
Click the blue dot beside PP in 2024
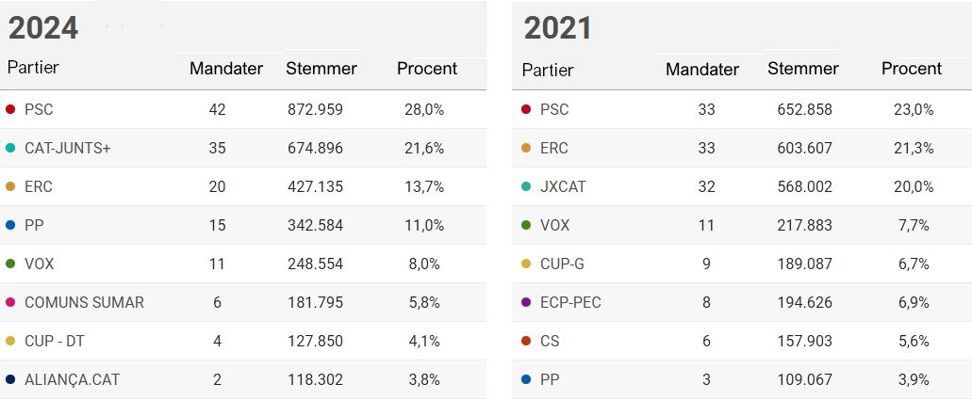point(10,226)
